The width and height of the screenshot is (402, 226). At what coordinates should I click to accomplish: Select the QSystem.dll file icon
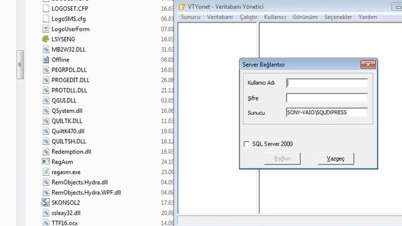click(x=46, y=110)
